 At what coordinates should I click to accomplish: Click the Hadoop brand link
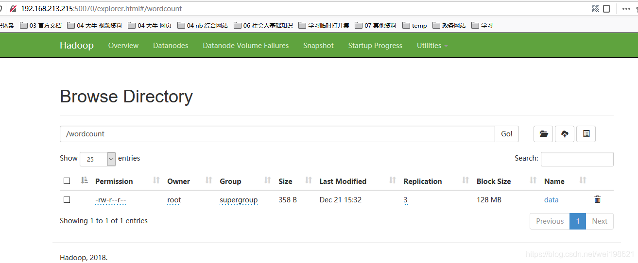click(77, 45)
